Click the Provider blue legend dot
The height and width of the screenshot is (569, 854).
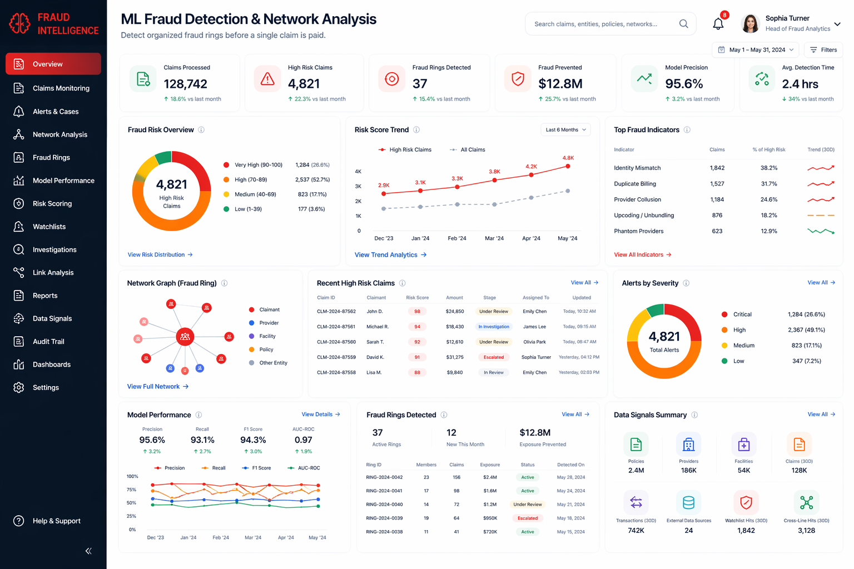pos(252,323)
